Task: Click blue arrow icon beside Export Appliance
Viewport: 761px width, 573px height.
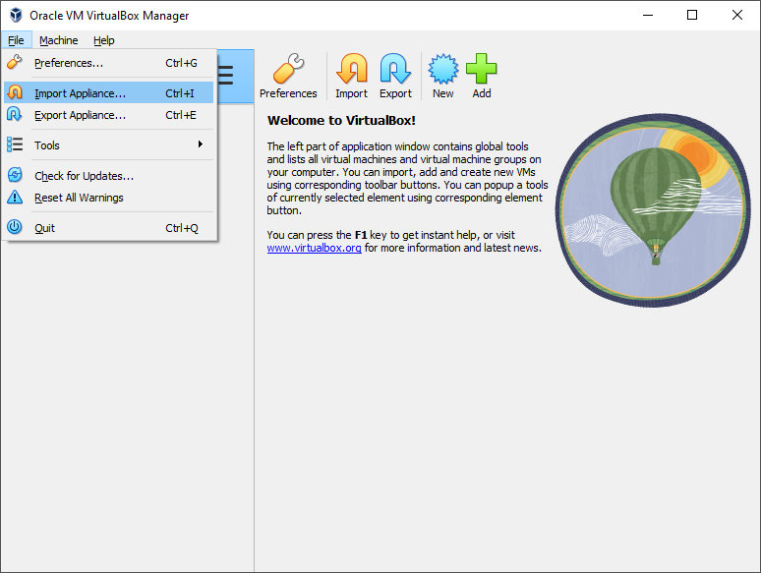Action: coord(15,115)
